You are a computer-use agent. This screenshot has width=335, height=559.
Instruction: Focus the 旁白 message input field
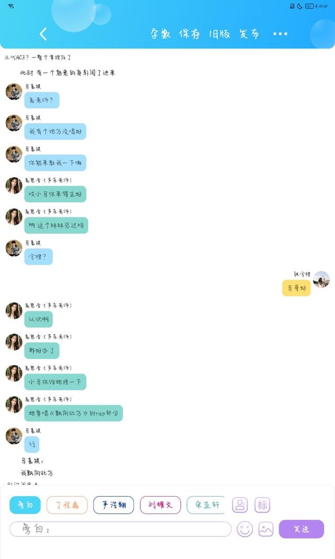coord(120,529)
